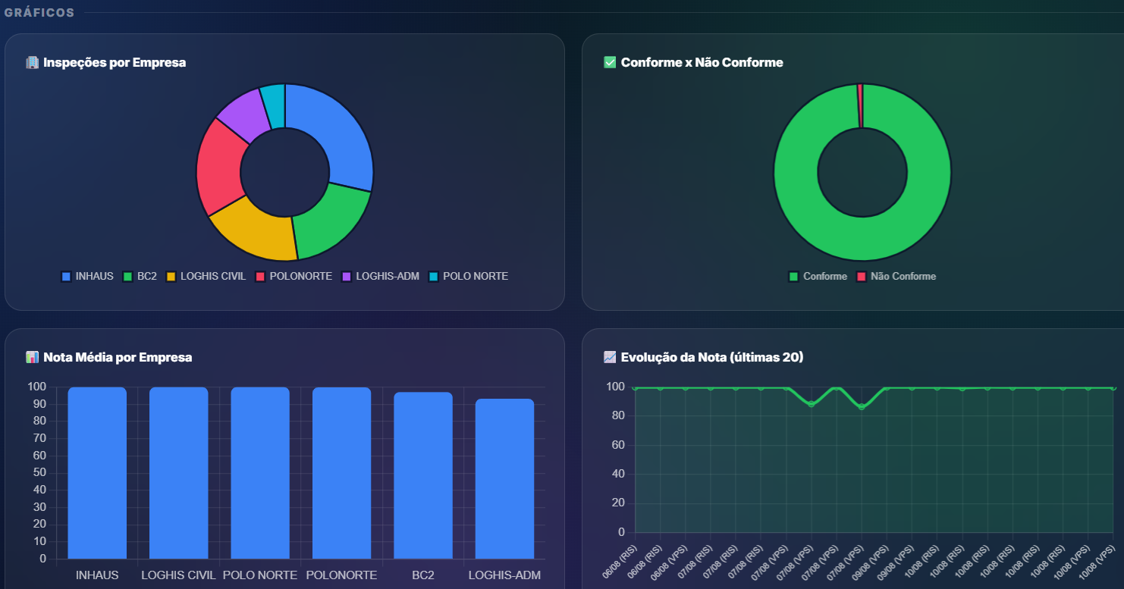Toggle the LOGHIS-ADM legend item with the purple swatch
Image resolution: width=1124 pixels, height=589 pixels.
click(x=380, y=277)
